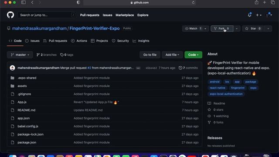This screenshot has width=279, height=157.
Task: Open 0 forks in About
Action: coord(215,122)
